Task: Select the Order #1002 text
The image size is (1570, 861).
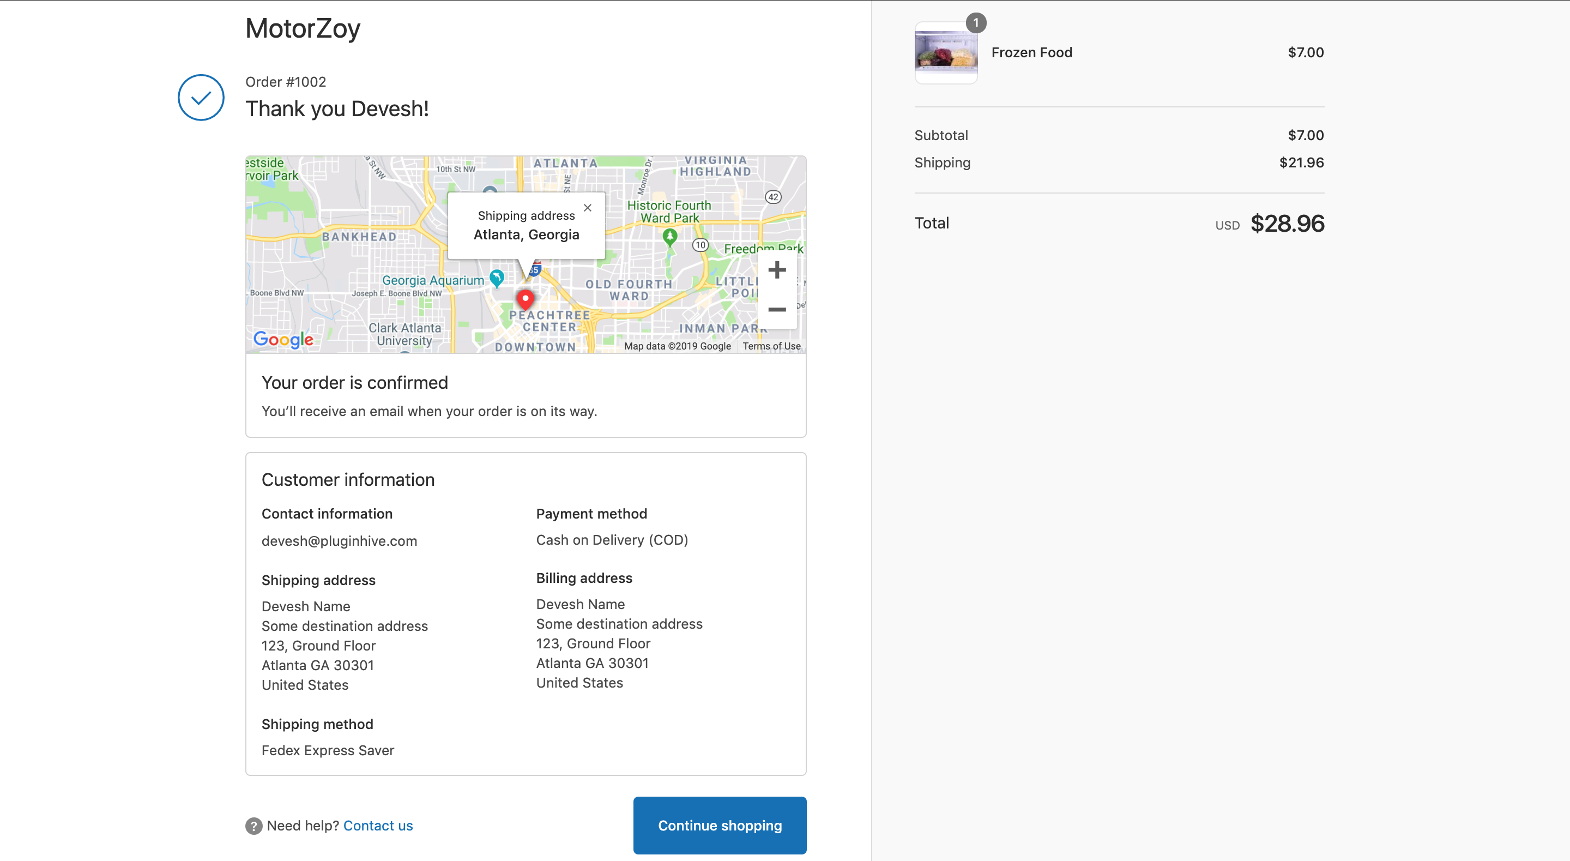Action: pos(286,82)
